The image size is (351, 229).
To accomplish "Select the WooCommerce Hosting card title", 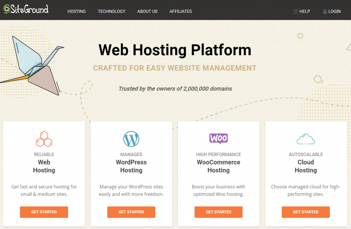I will [218, 166].
